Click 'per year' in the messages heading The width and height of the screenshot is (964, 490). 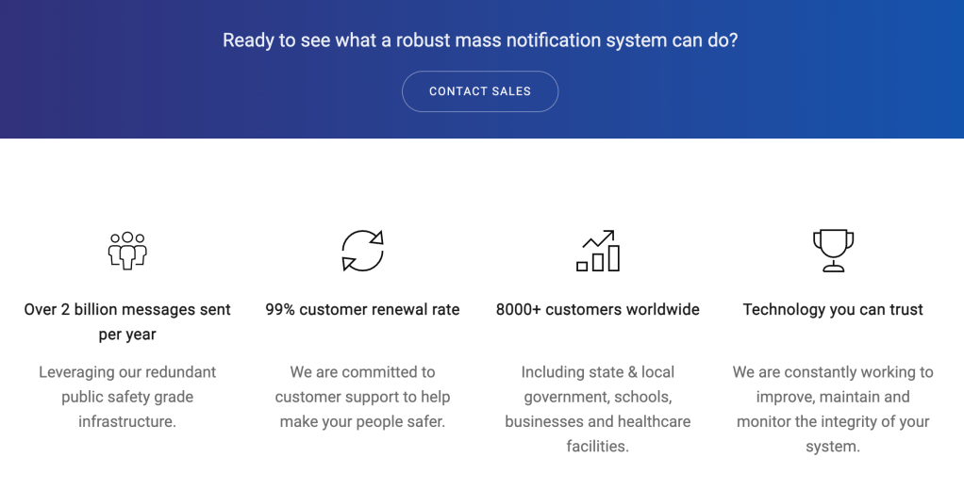click(x=127, y=335)
